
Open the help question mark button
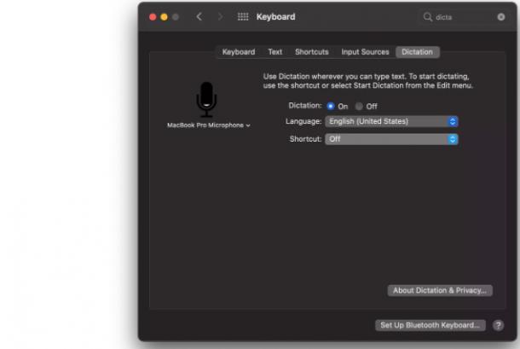point(498,325)
